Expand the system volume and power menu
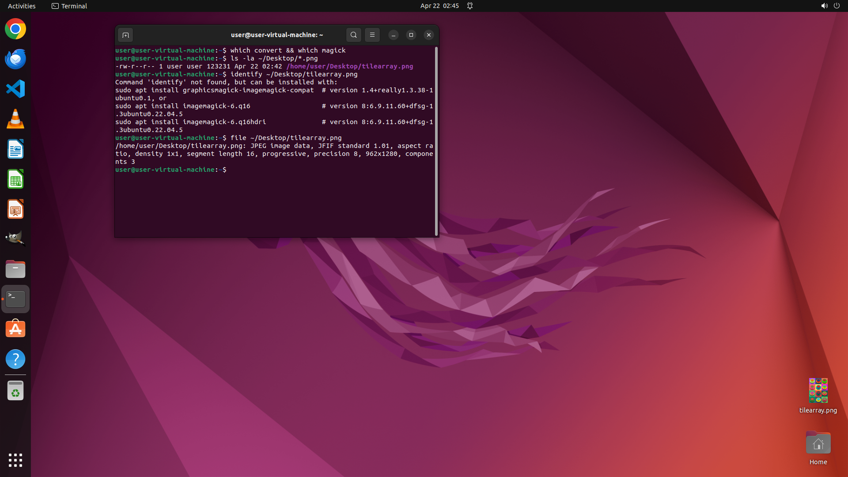This screenshot has width=848, height=477. [830, 6]
